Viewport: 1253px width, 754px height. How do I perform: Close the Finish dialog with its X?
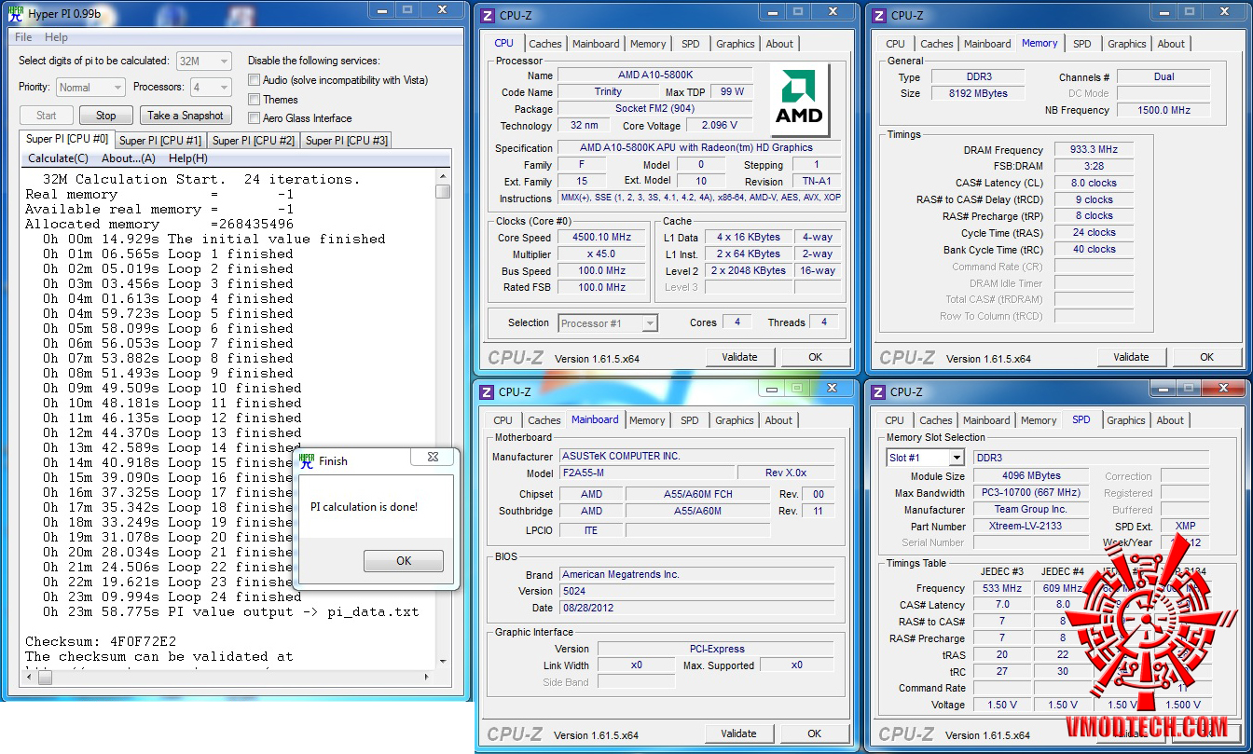coord(433,458)
